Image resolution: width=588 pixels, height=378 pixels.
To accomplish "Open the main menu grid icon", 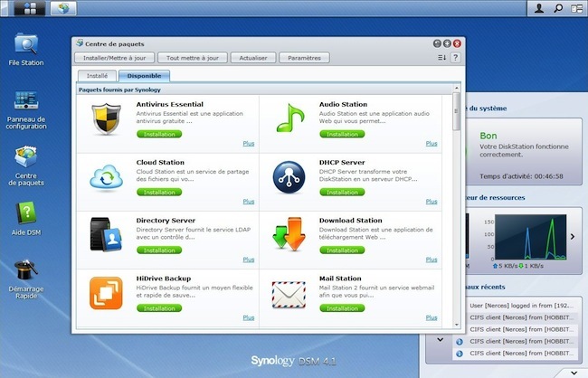I will (x=30, y=8).
